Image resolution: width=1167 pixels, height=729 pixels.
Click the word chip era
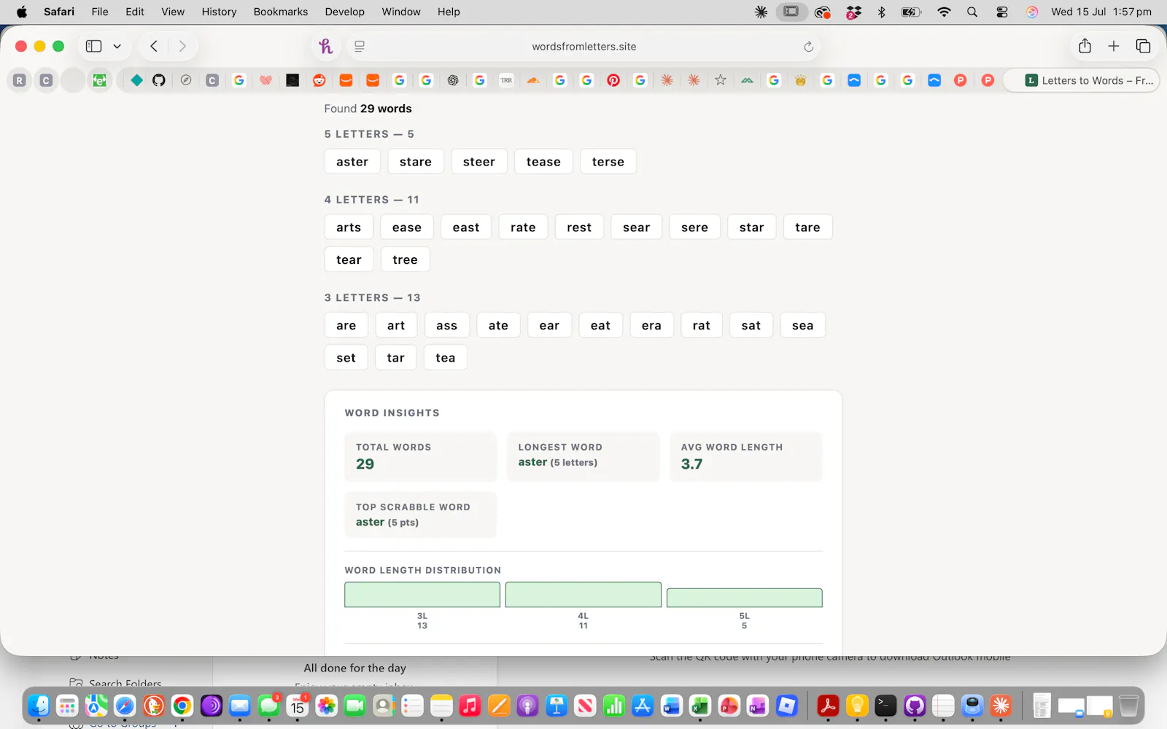(x=651, y=326)
